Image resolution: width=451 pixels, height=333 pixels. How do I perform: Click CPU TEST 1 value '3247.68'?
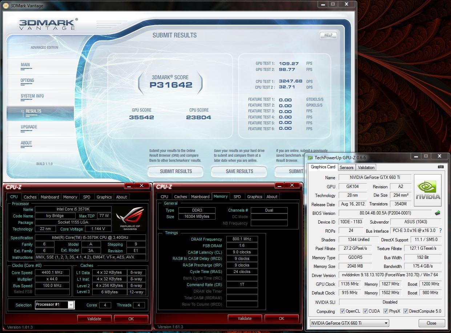(291, 81)
